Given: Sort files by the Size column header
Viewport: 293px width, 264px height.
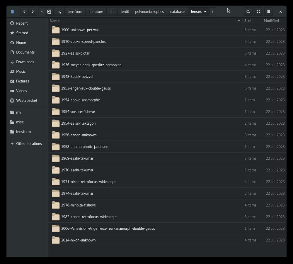Looking at the screenshot, I should 252,21.
